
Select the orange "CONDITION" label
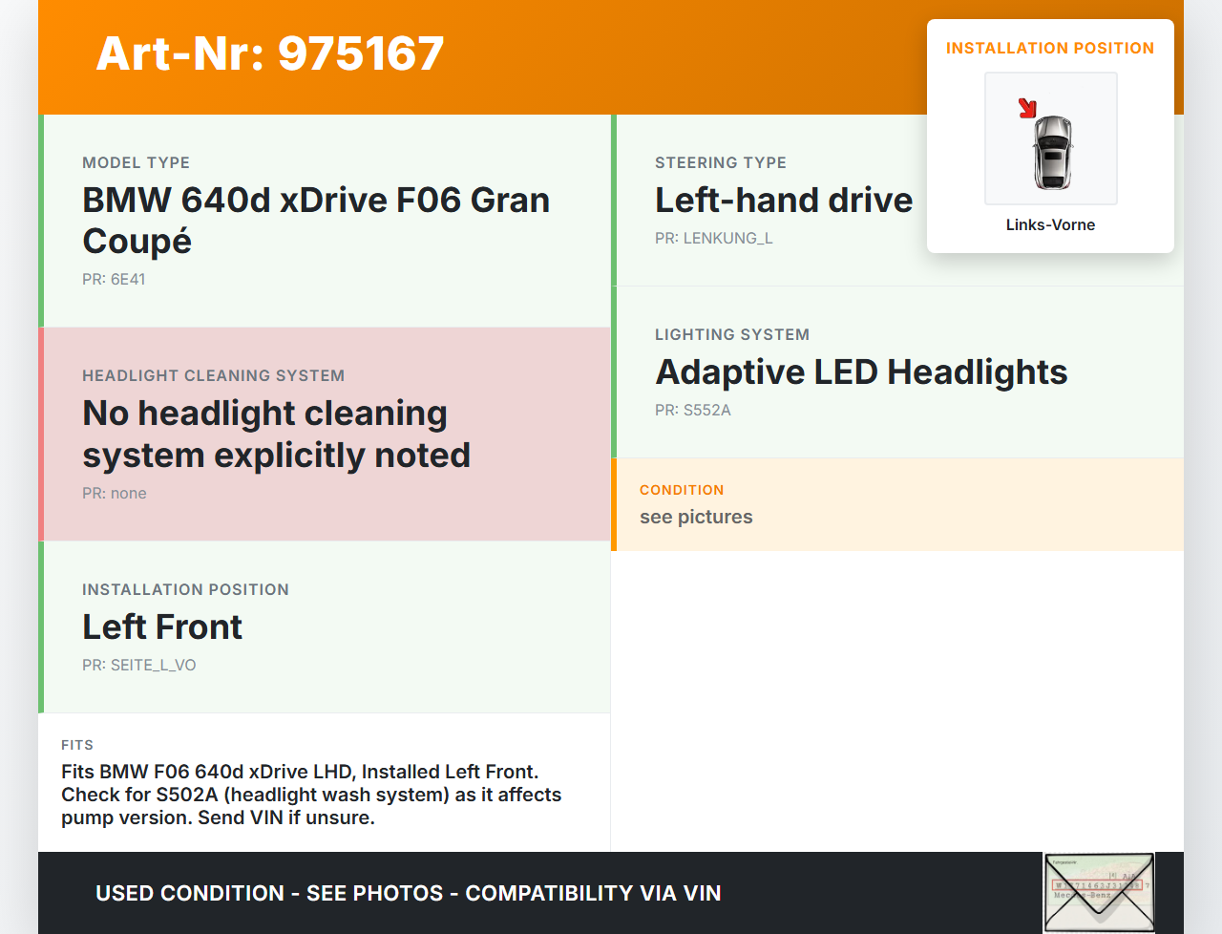coord(682,490)
